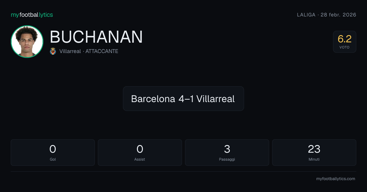Open the 6.2 Voto rating badge
Viewport: 367px width, 192px height.
(x=344, y=42)
